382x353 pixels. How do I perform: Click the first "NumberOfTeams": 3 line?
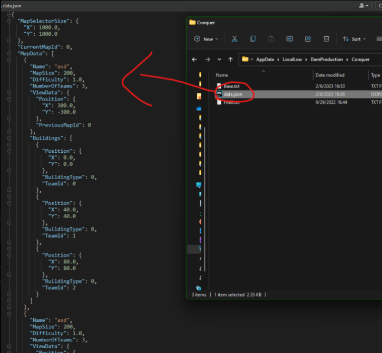pyautogui.click(x=58, y=86)
